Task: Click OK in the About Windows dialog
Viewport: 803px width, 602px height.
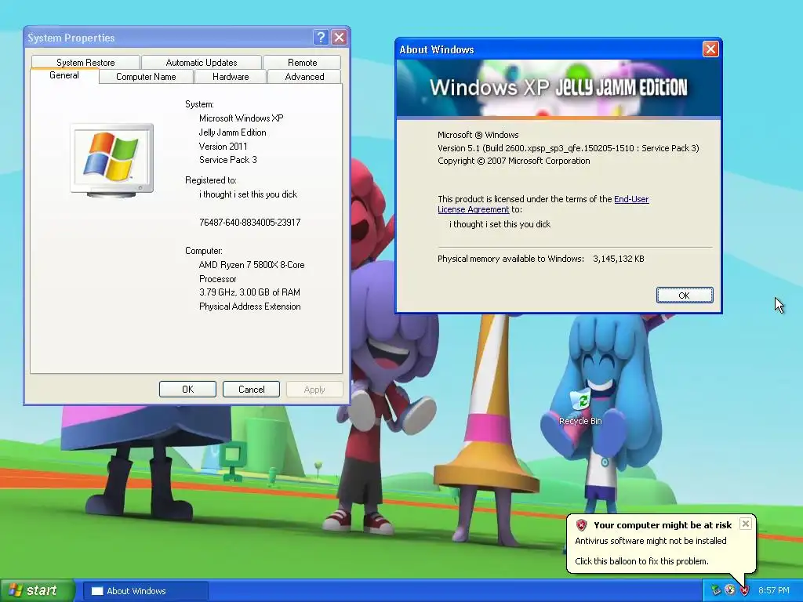Action: click(x=684, y=296)
